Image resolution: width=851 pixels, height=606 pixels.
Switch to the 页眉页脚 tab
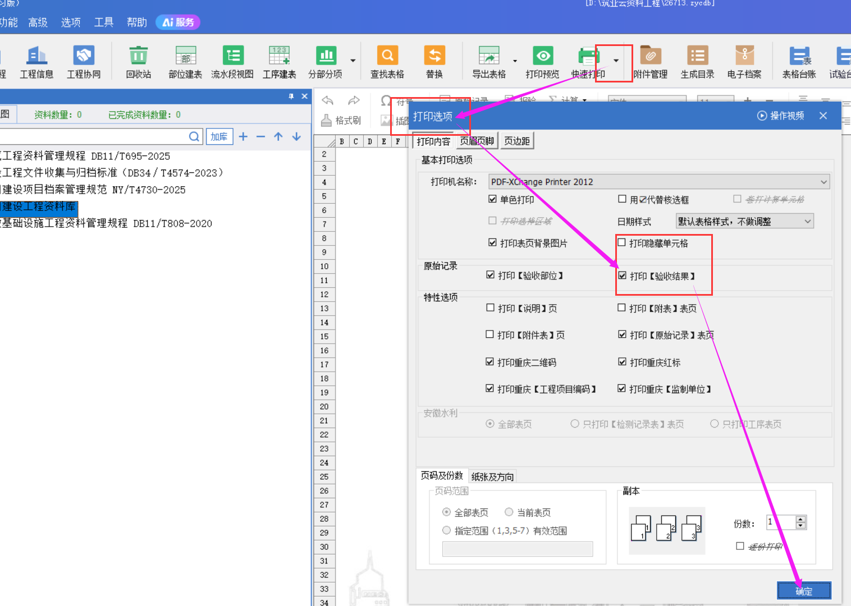(477, 141)
